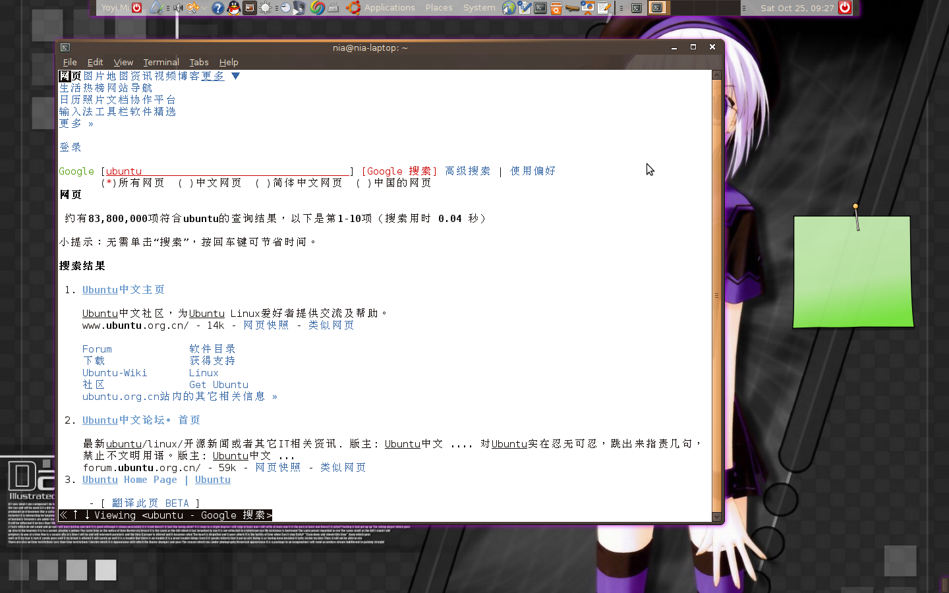Click the terminal scrollbar down arrow
Viewport: 949px width, 593px height.
click(x=717, y=517)
